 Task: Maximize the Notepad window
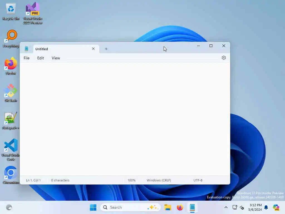click(x=211, y=46)
